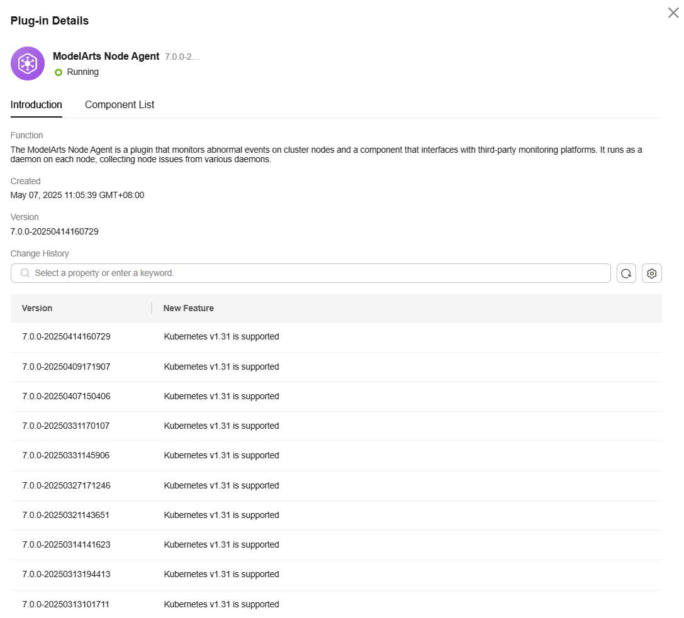Select version 7.0.0-20250331145906 row

click(x=336, y=456)
